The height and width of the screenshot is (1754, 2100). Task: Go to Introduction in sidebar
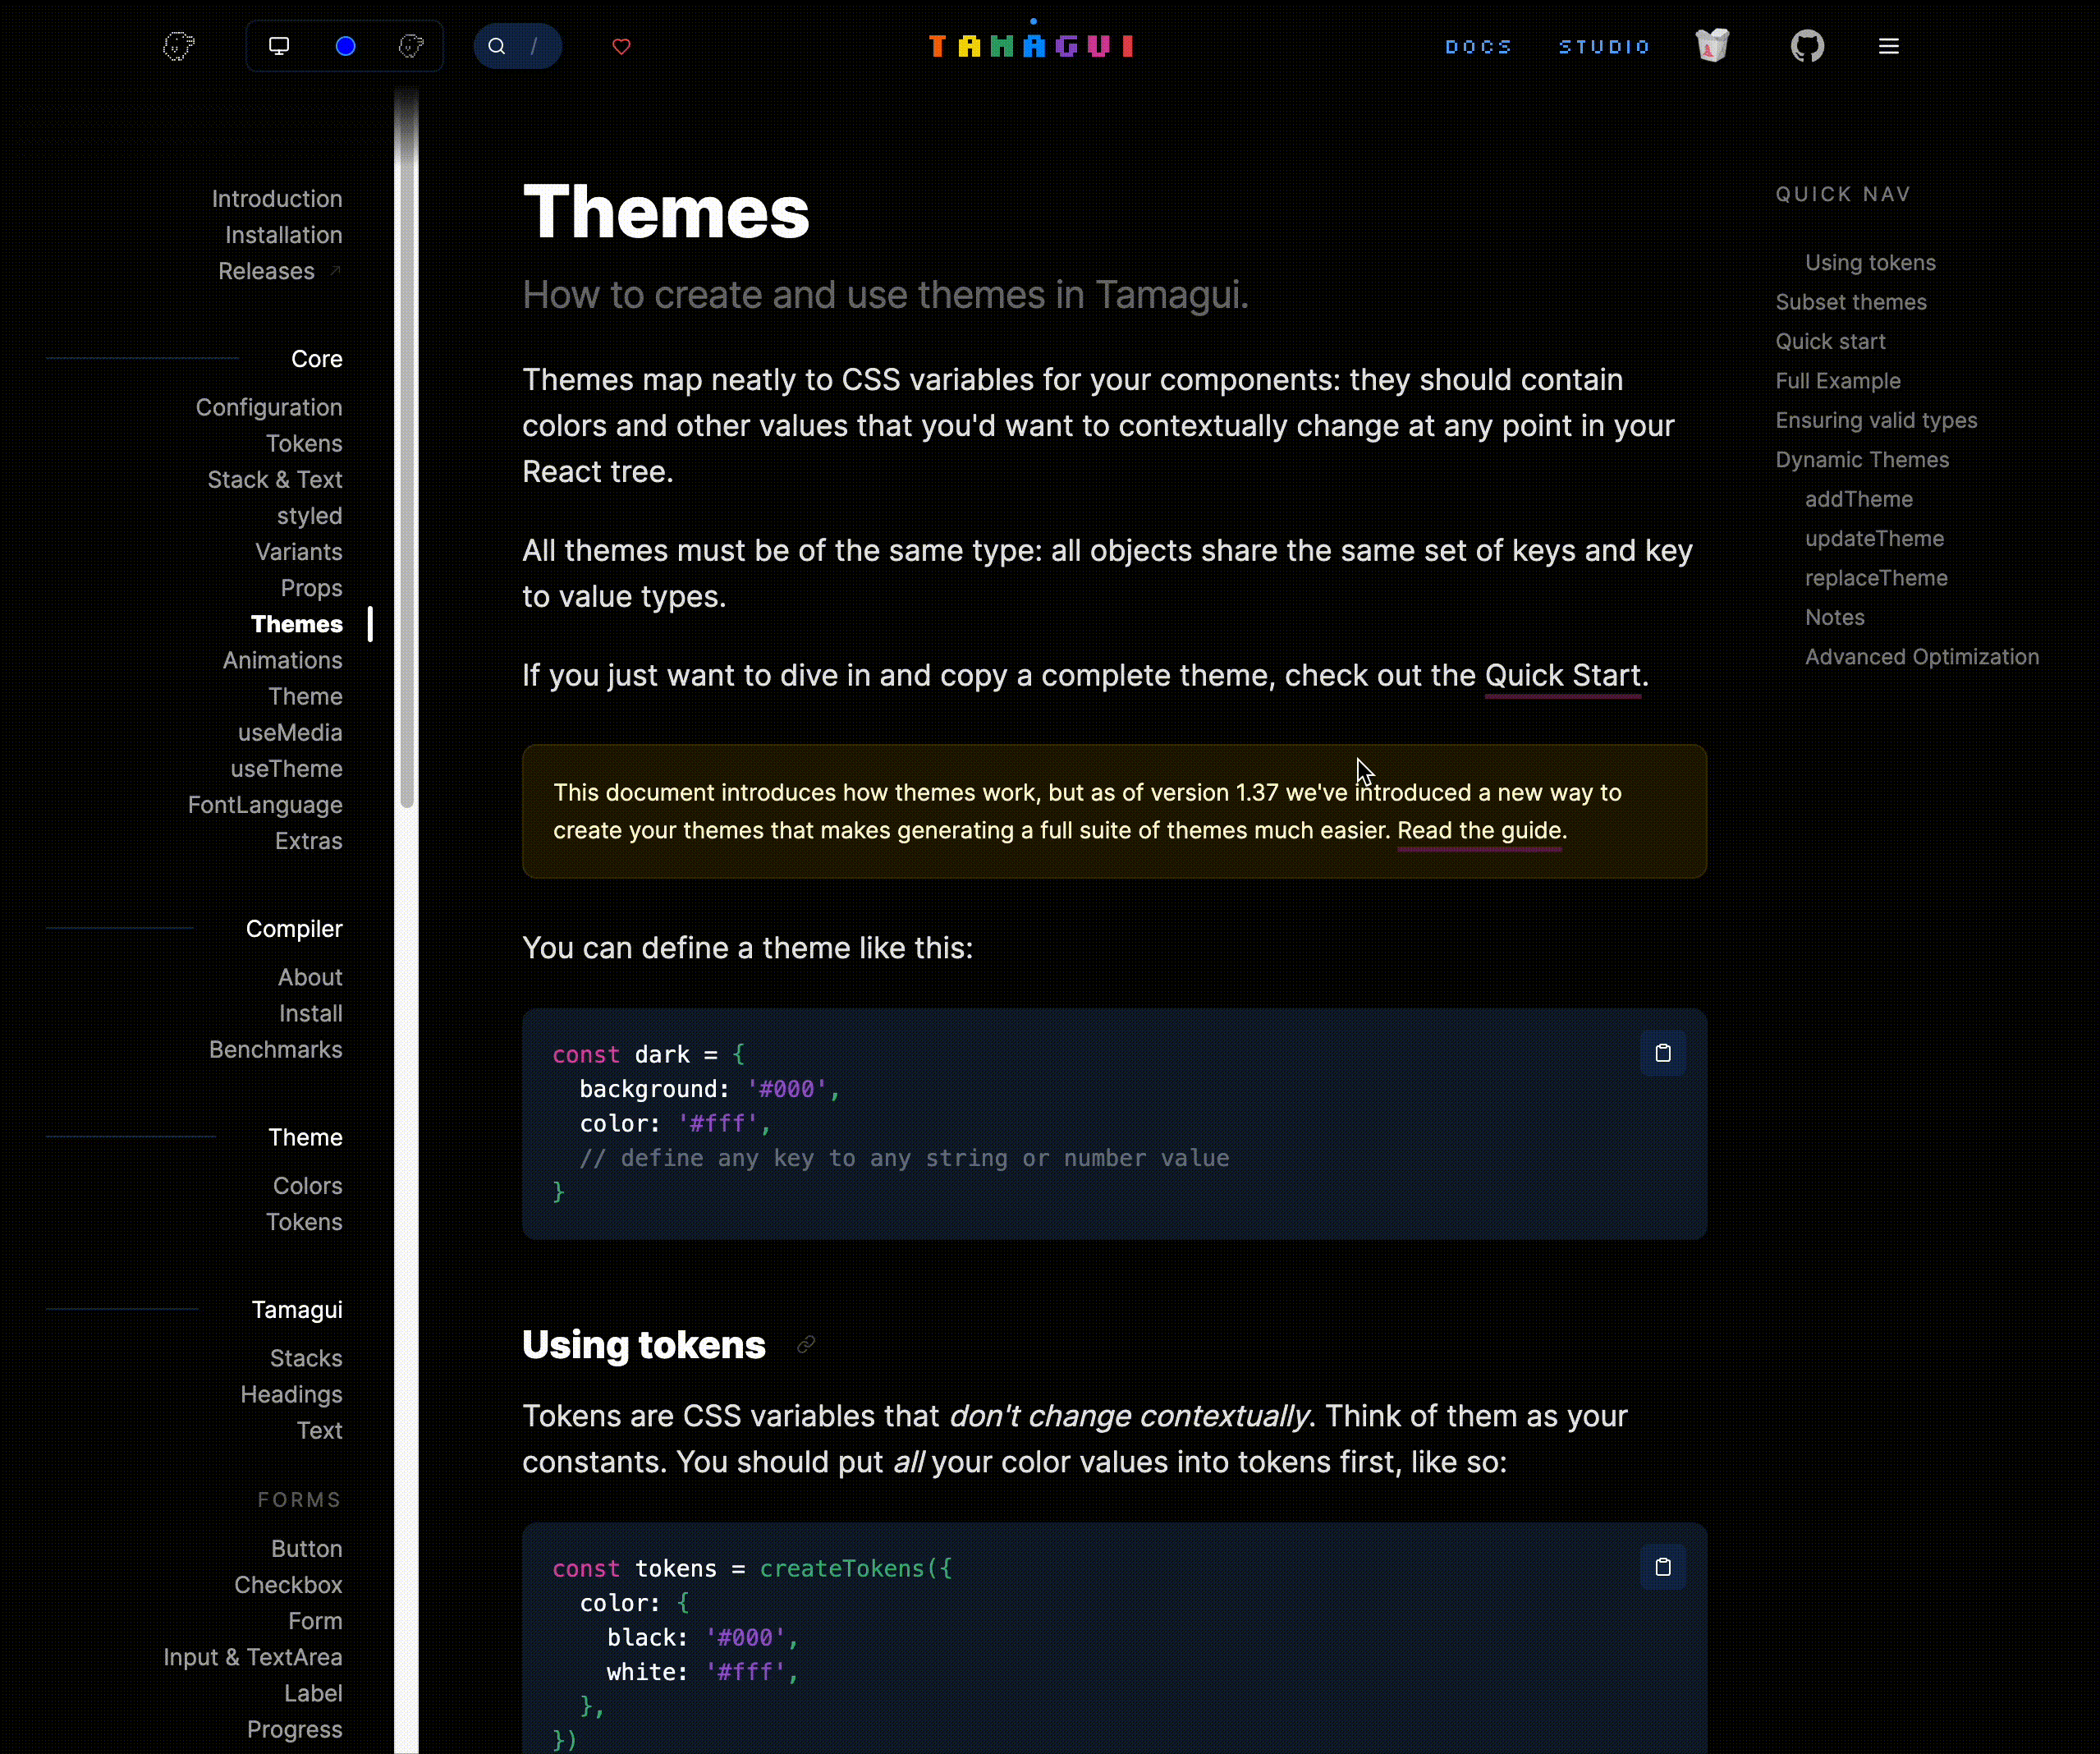tap(277, 199)
